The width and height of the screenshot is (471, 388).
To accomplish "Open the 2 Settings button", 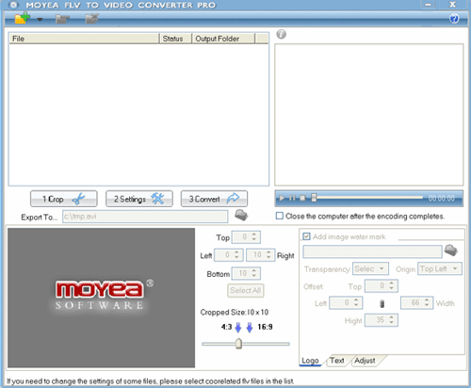I will coord(139,199).
